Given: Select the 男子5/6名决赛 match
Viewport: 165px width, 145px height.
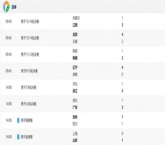Looking at the screenshot, I should pos(82,104).
